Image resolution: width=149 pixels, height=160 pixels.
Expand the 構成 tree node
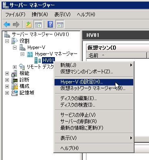pyautogui.click(x=7, y=86)
